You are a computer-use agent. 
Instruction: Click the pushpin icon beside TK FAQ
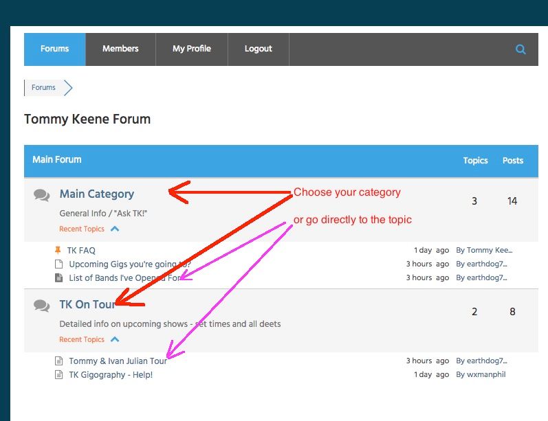pyautogui.click(x=58, y=250)
